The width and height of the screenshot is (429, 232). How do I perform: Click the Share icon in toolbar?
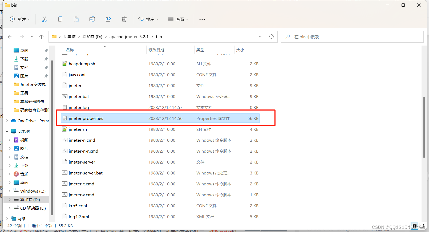pyautogui.click(x=108, y=19)
